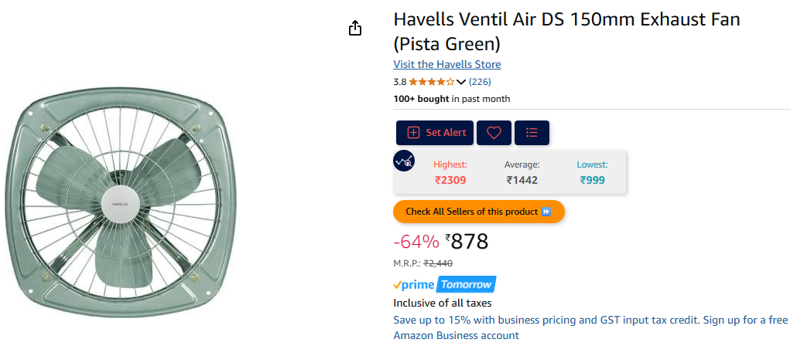The height and width of the screenshot is (346, 797).
Task: Expand the ratings breakdown chevron
Action: pyautogui.click(x=461, y=82)
